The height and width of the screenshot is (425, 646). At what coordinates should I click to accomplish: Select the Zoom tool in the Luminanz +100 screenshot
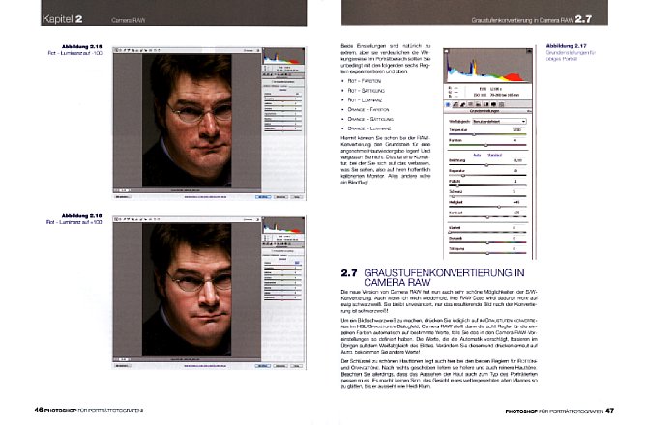pyautogui.click(x=116, y=219)
